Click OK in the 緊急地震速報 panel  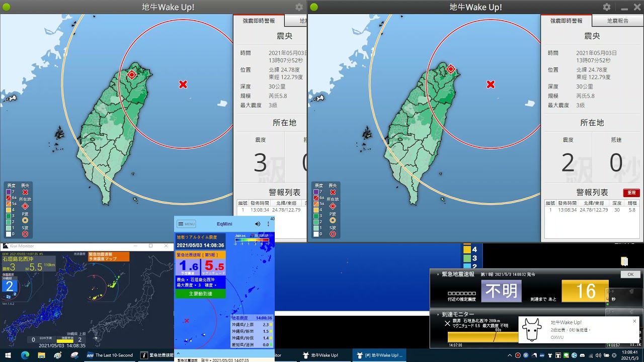tap(630, 275)
